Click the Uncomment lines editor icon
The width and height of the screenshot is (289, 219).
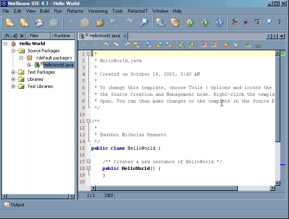click(258, 46)
